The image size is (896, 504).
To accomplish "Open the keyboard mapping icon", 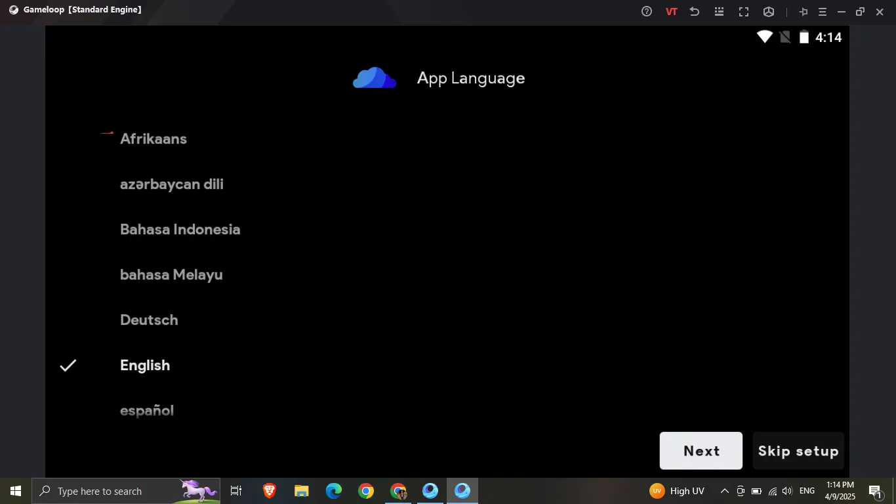I will (719, 11).
